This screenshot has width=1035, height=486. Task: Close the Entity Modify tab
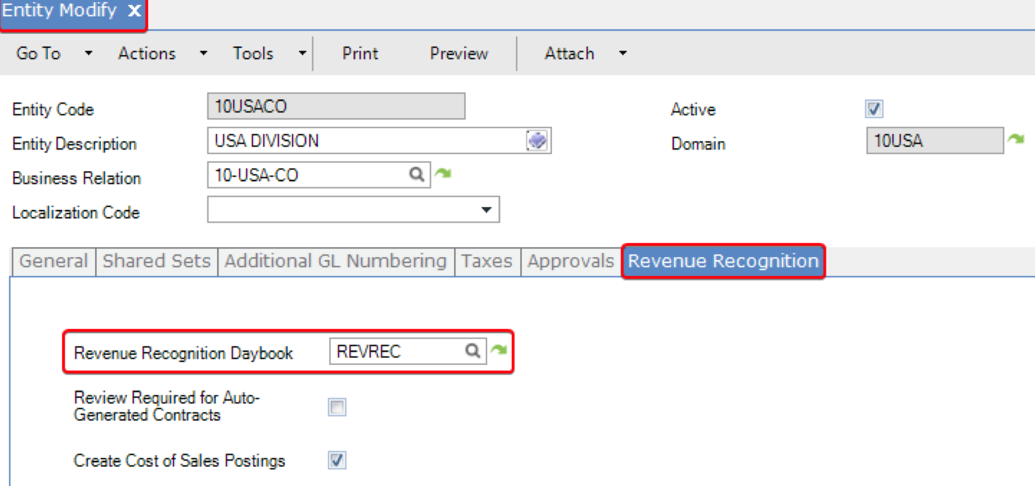pos(134,11)
